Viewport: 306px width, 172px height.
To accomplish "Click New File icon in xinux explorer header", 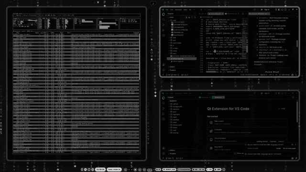I will [186, 17].
